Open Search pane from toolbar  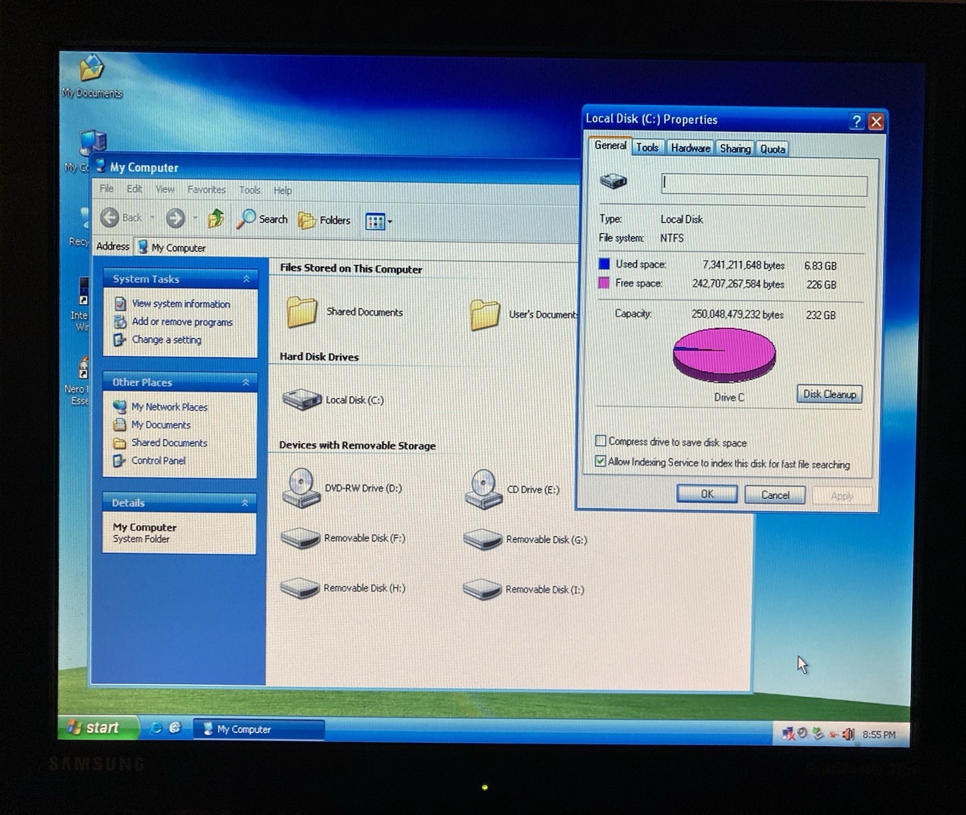pyautogui.click(x=262, y=219)
